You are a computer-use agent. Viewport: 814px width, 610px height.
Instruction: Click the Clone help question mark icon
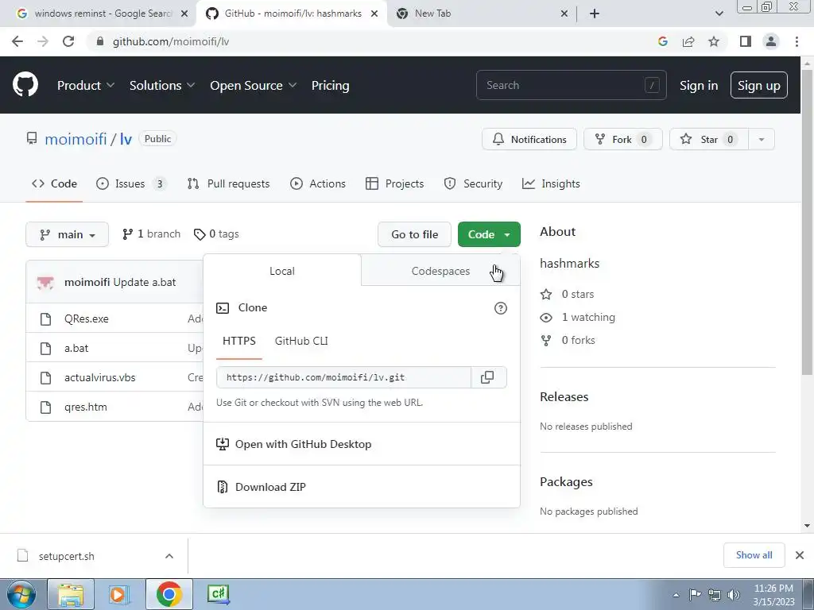point(501,308)
